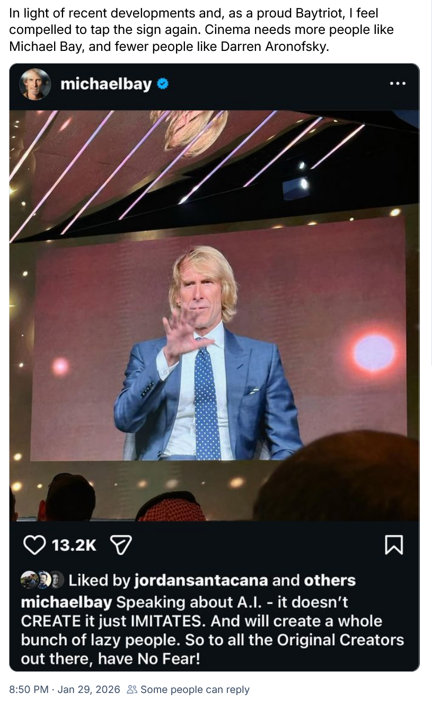Click the blue verified badge beside michaelbay
This screenshot has width=432, height=702.
[x=163, y=84]
